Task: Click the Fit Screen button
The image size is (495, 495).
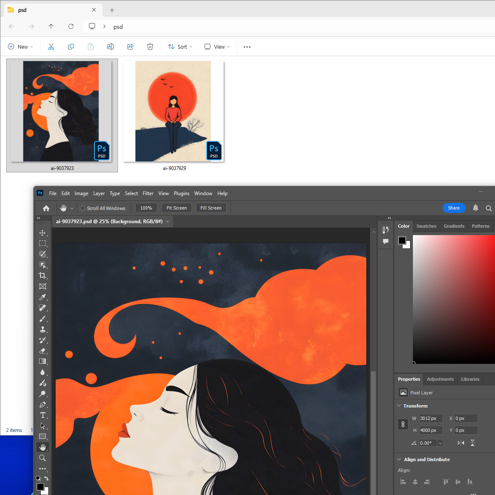Action: coord(177,208)
